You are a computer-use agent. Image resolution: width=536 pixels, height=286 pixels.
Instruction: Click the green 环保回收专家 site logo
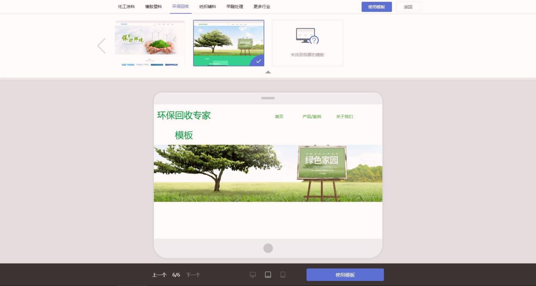183,115
